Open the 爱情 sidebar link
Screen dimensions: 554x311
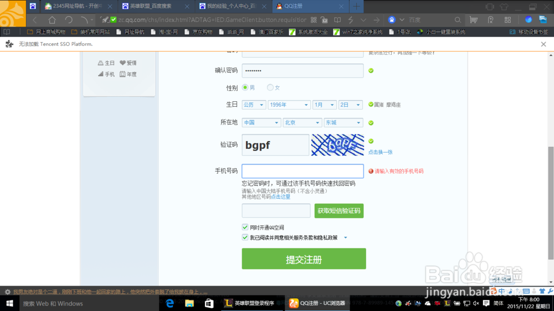pos(128,63)
